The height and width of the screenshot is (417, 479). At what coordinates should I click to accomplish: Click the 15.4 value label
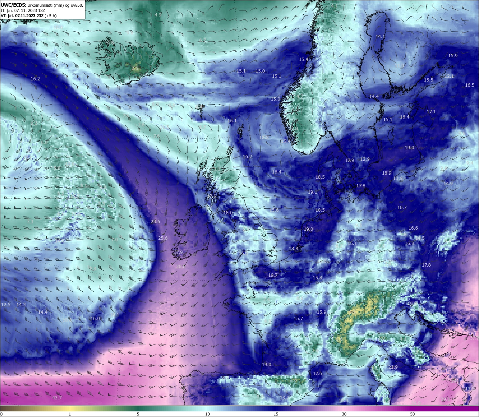[x=303, y=59]
